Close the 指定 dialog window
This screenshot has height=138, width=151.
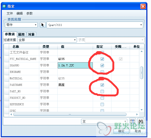pos(143,6)
